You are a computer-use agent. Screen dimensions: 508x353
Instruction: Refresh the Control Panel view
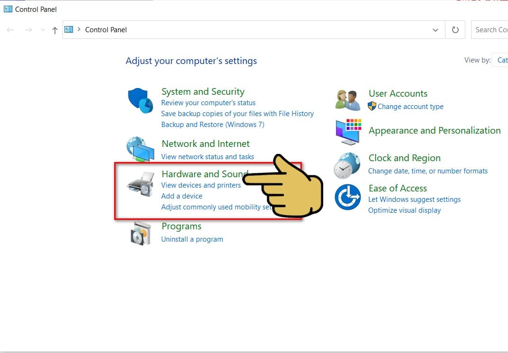[455, 30]
